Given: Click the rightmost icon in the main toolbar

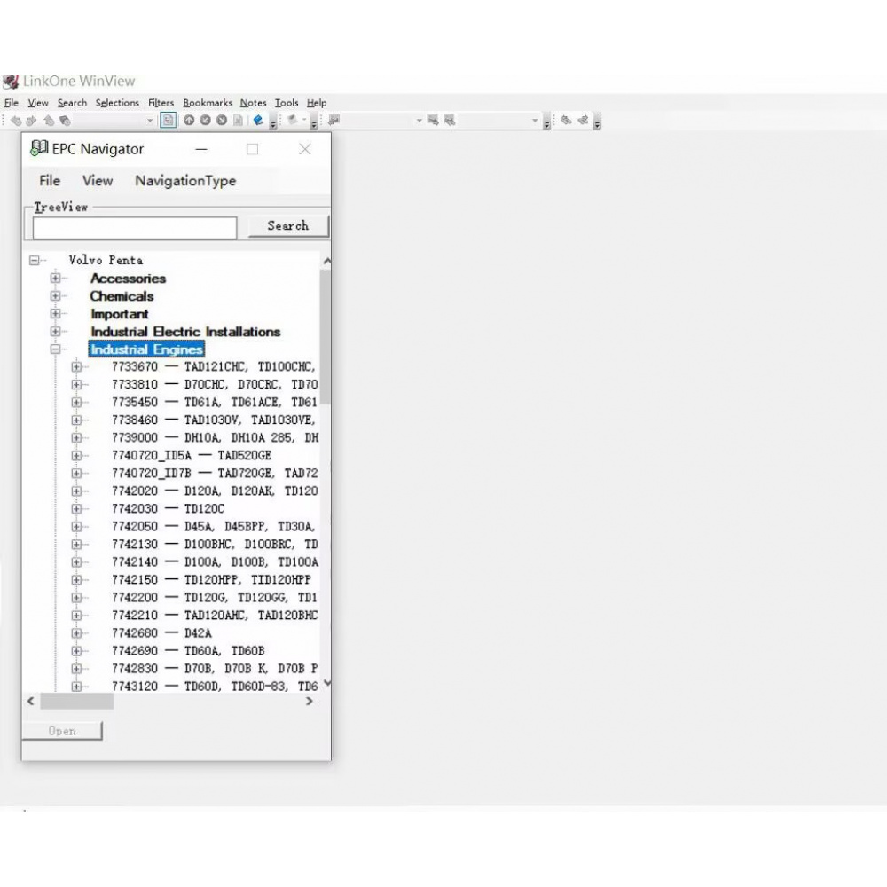Looking at the screenshot, I should coord(583,121).
